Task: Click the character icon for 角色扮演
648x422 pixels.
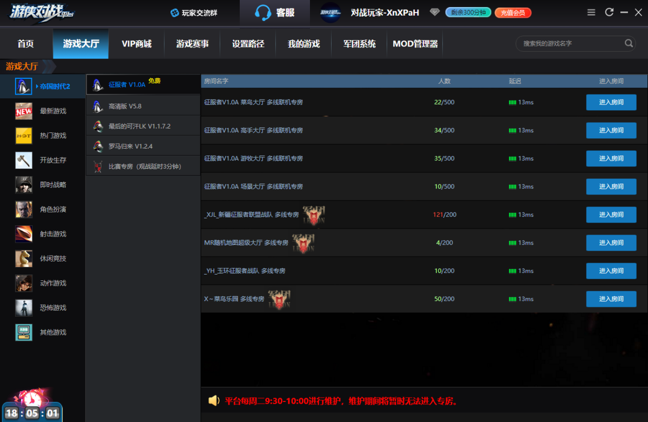Action: (24, 209)
